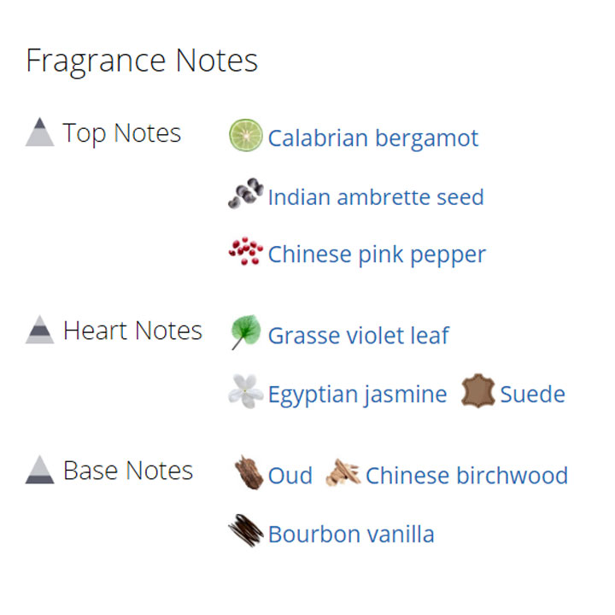Click the green bergamot citrus icon
This screenshot has height=615, width=615.
point(245,135)
